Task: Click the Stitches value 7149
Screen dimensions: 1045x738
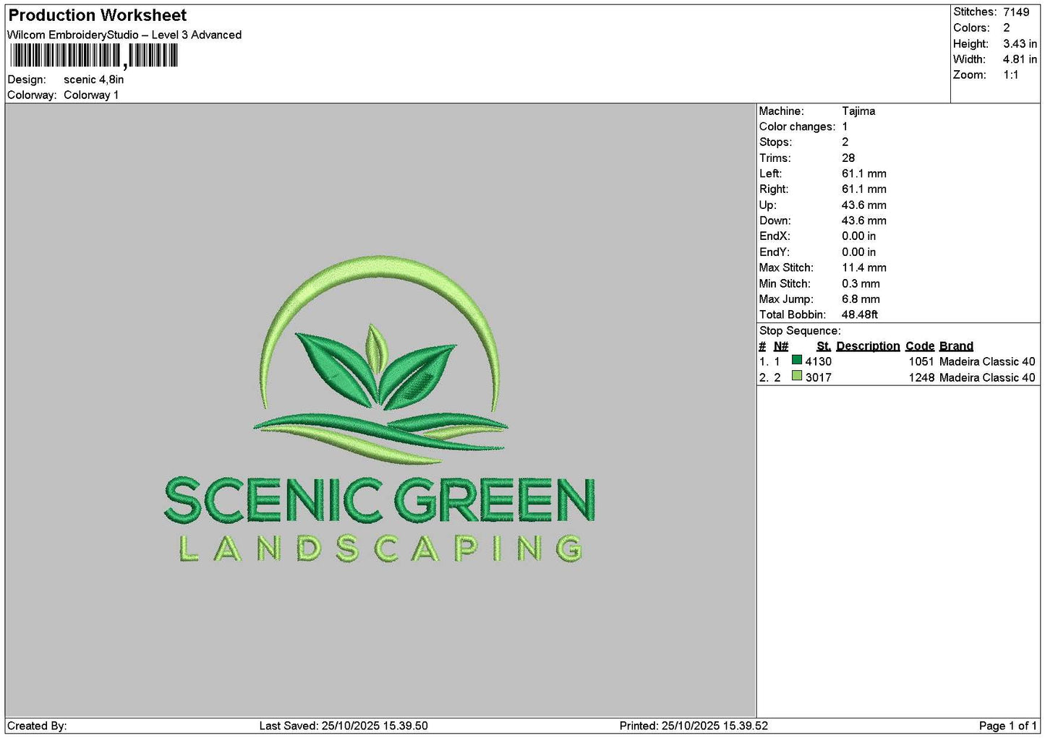Action: pos(1016,12)
